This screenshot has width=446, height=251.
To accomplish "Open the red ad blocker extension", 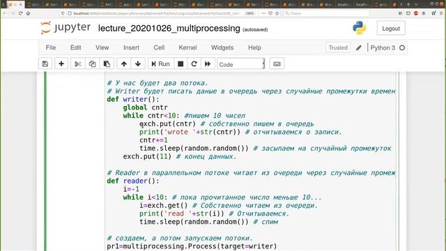I will tap(416, 13).
